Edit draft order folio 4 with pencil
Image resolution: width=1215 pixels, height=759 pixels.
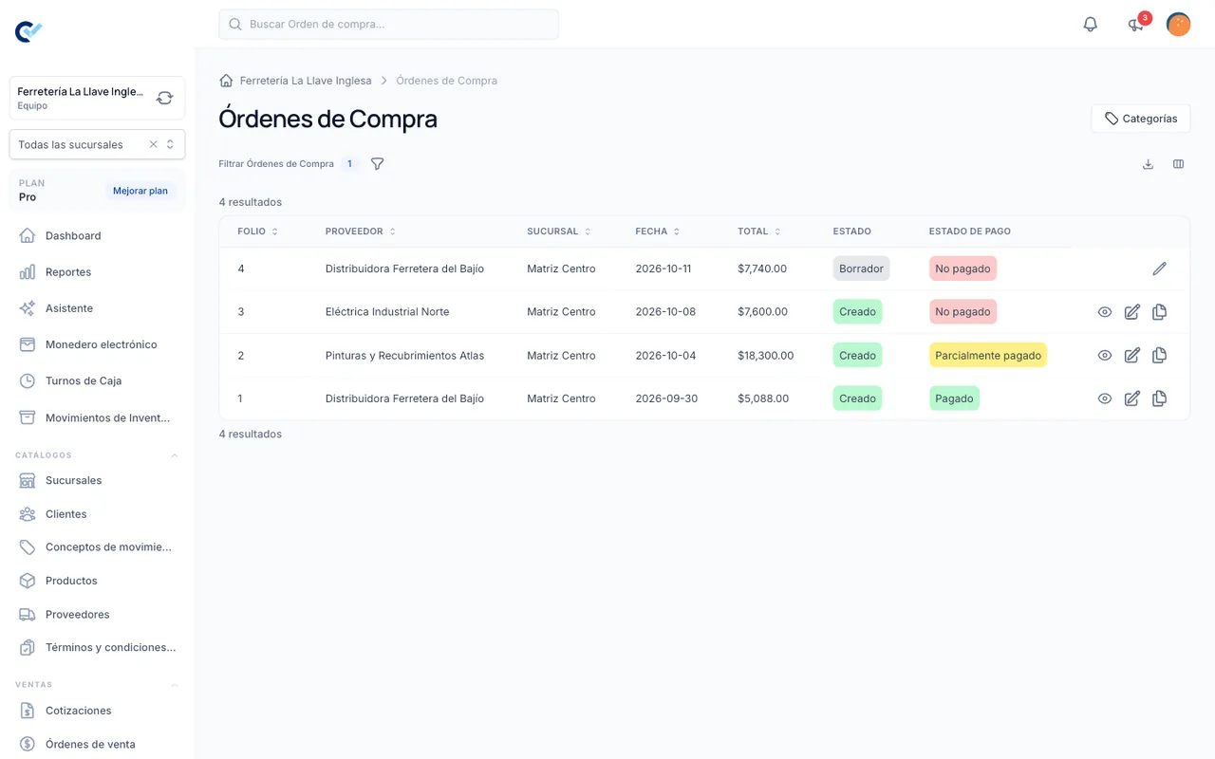[x=1159, y=268]
